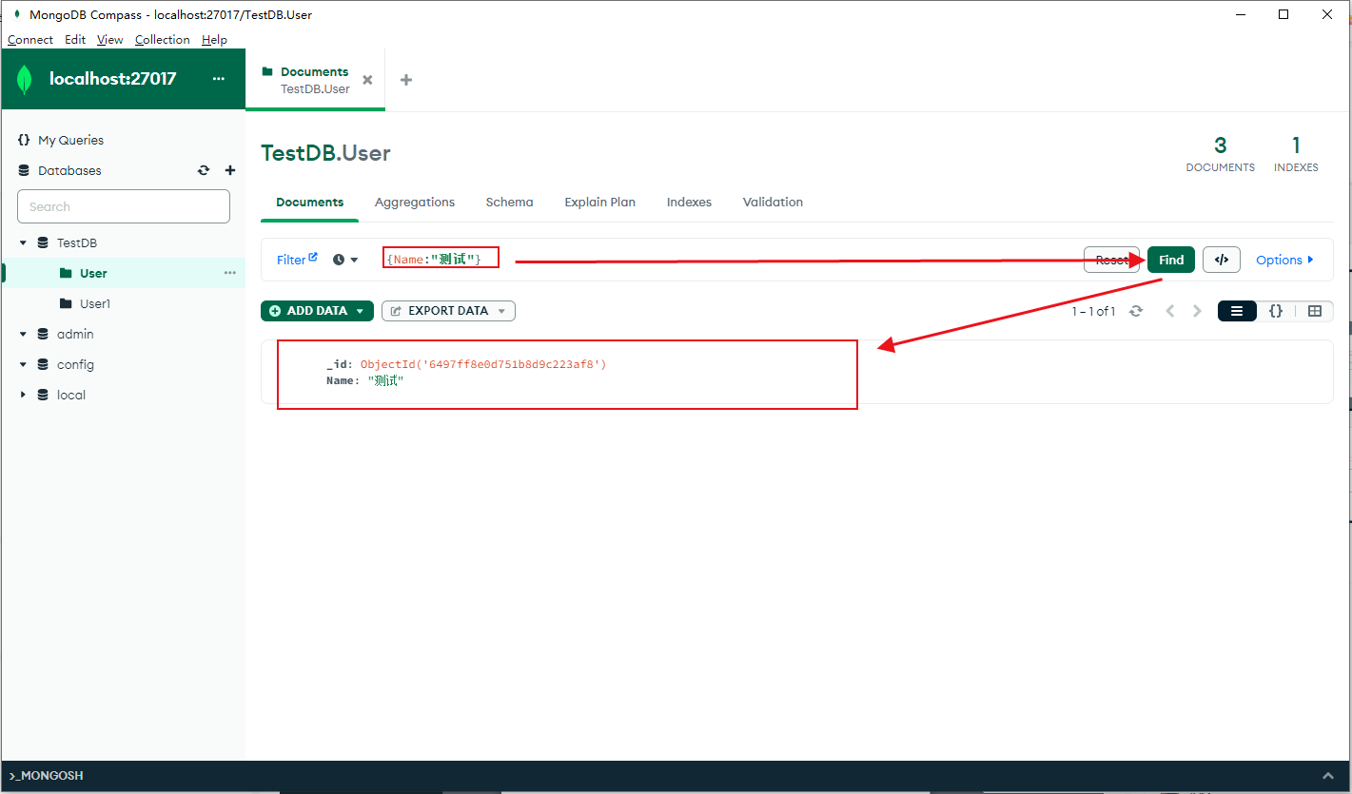This screenshot has width=1352, height=794.
Task: Close the TestDB.User documents tab
Action: 367,81
